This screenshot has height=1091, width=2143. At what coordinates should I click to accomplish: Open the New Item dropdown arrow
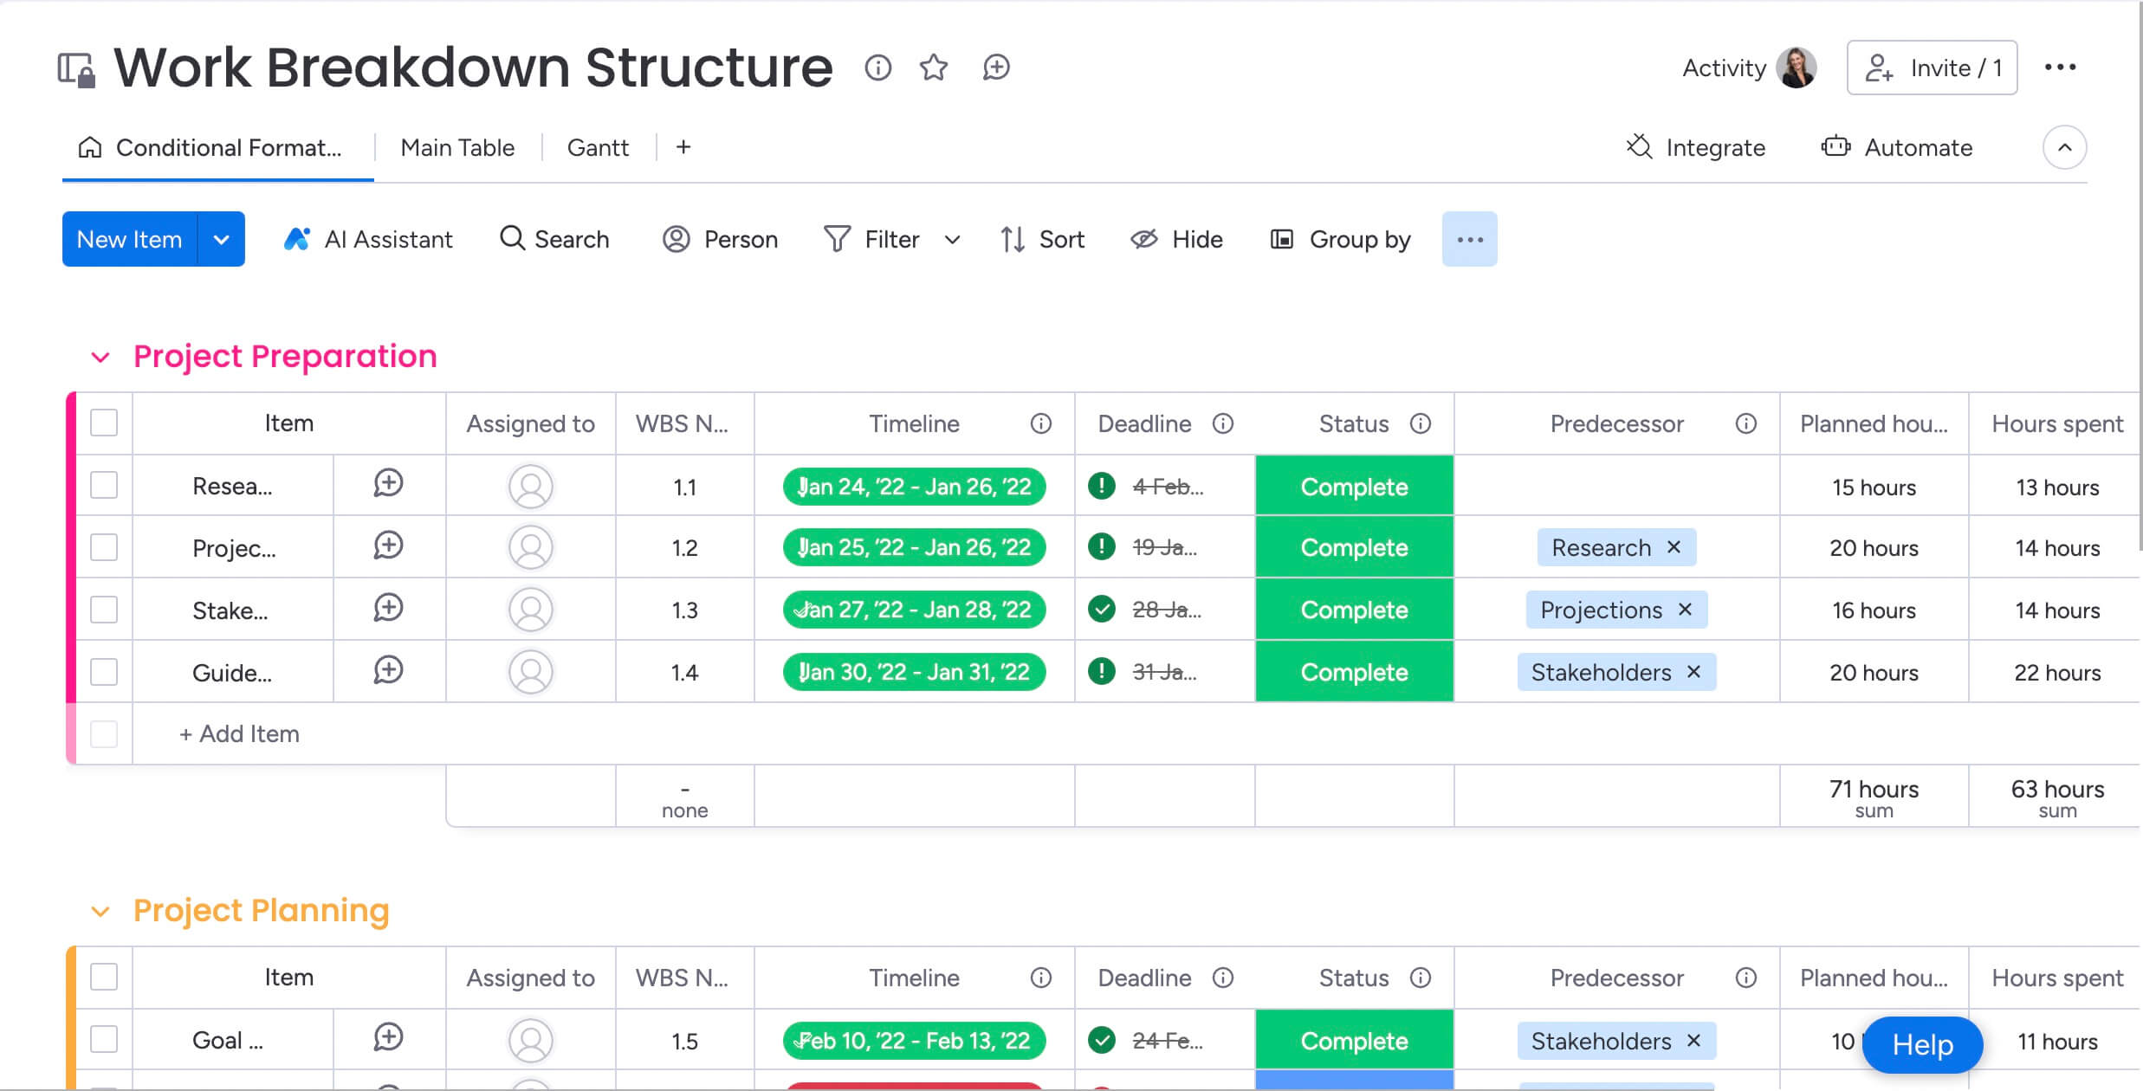(221, 239)
